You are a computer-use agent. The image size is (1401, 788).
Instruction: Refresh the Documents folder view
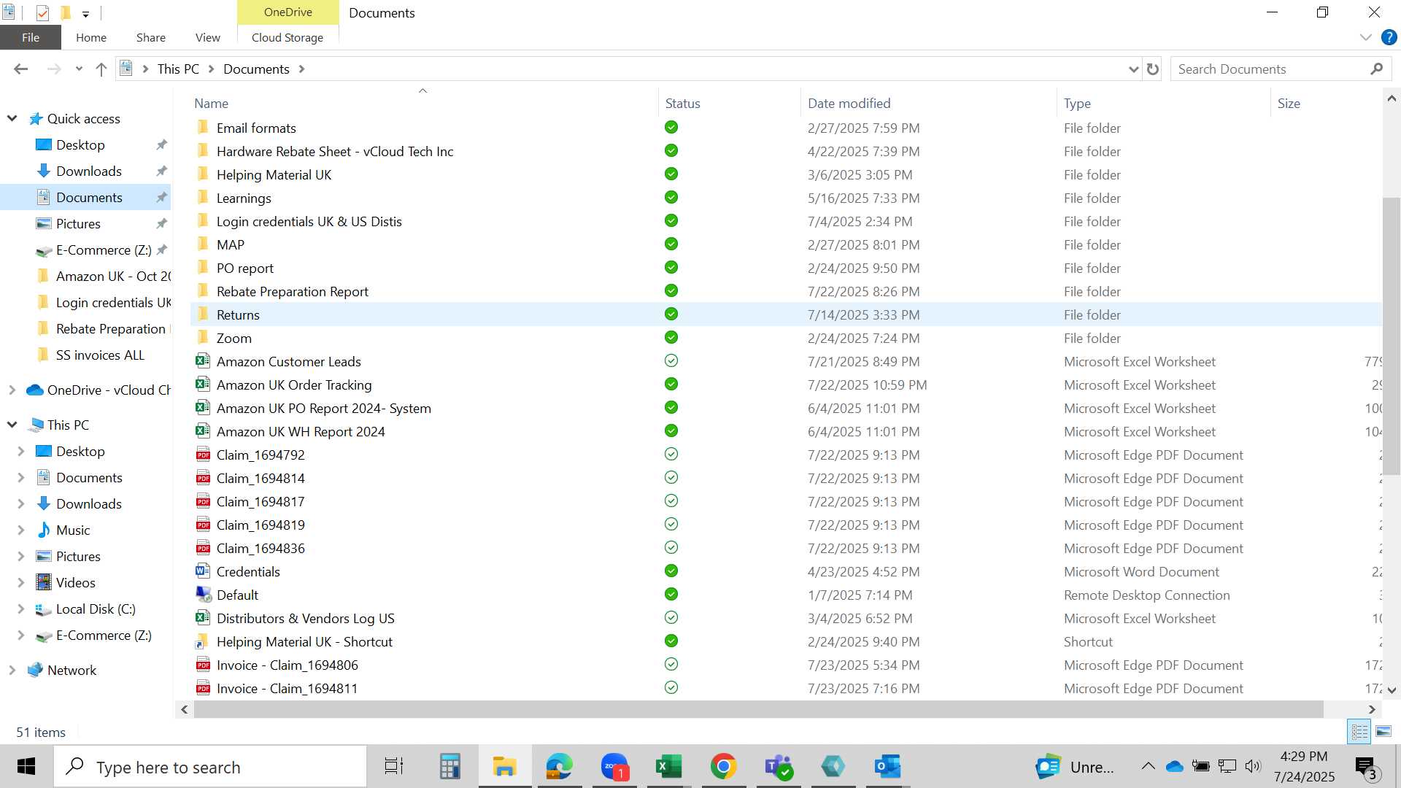[1153, 69]
